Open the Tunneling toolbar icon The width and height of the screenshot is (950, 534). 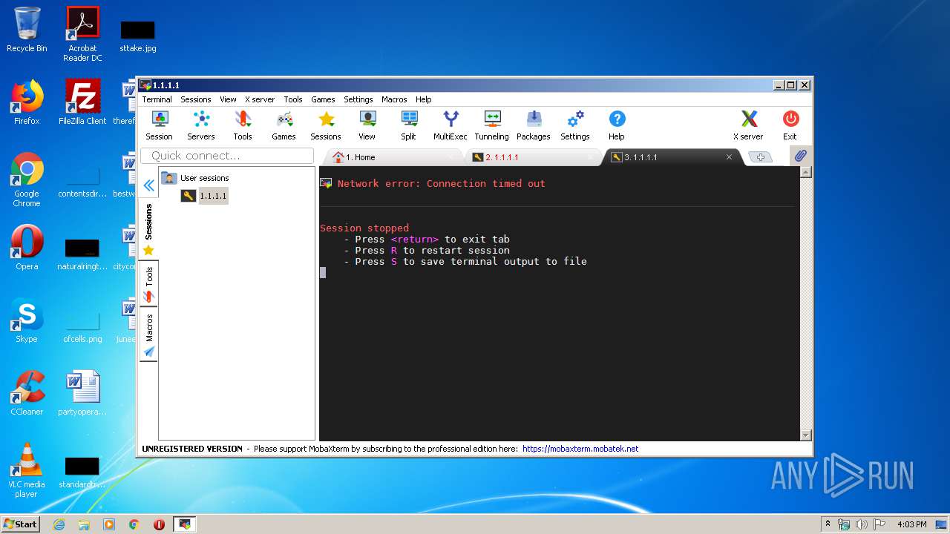(492, 125)
